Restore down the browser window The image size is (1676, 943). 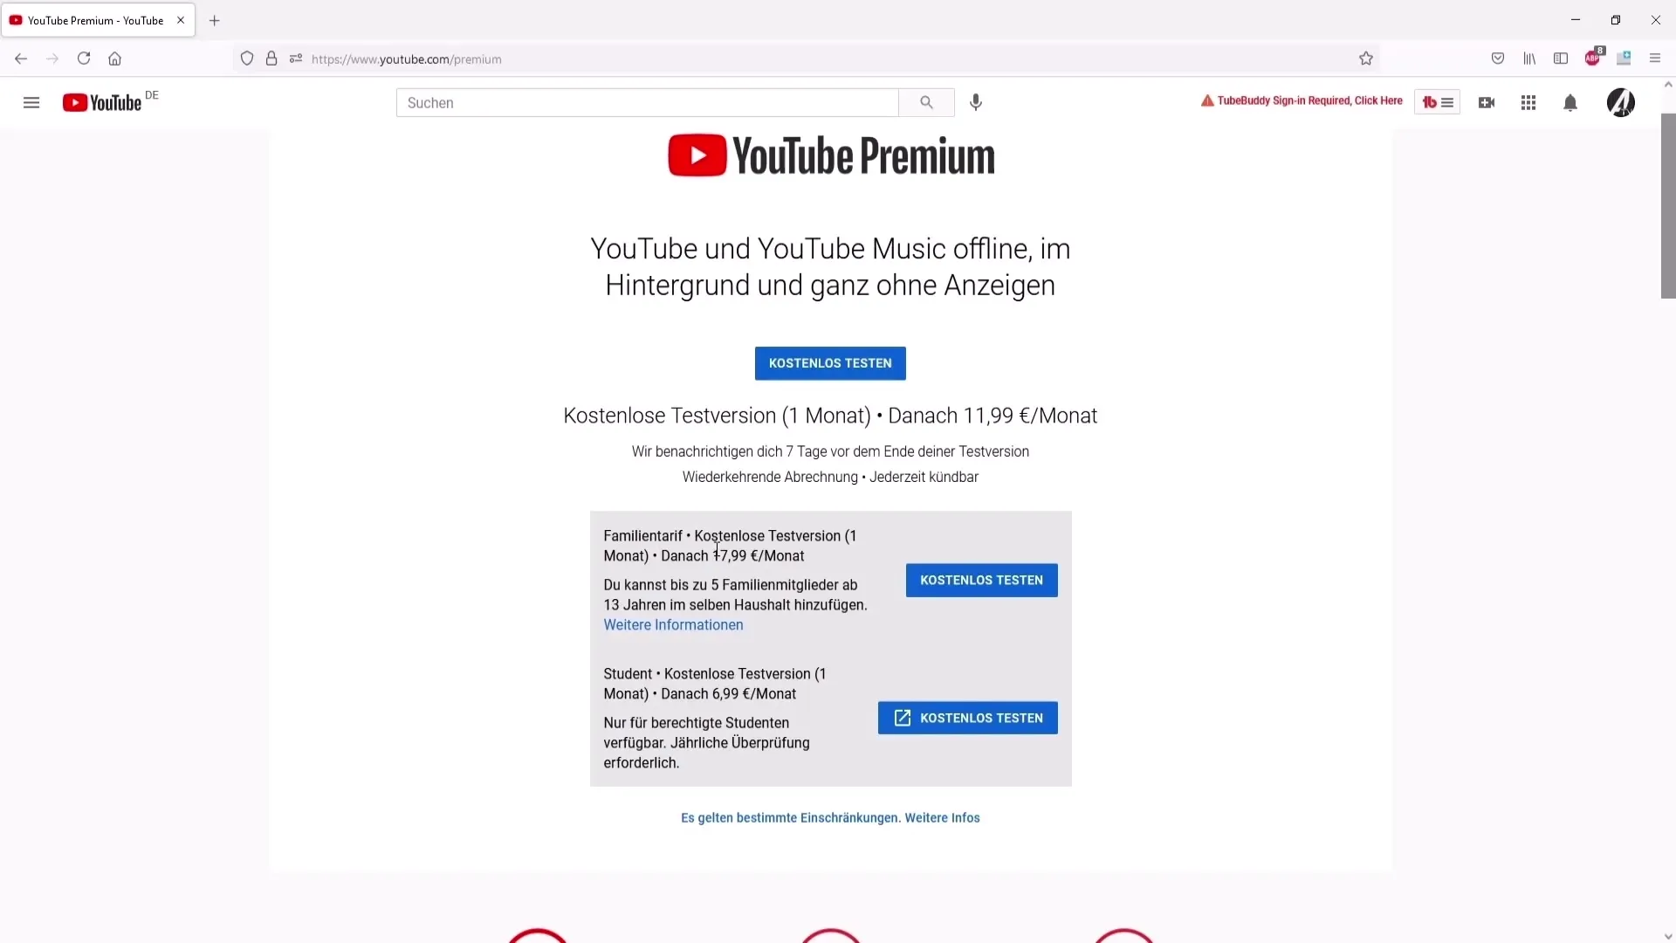[1616, 20]
